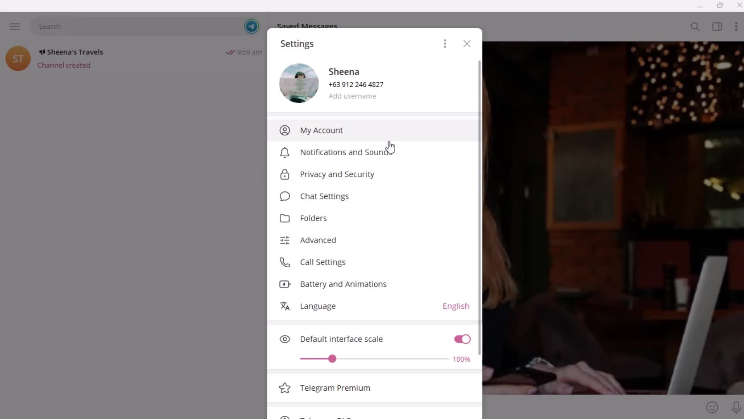The width and height of the screenshot is (744, 419).
Task: Click the Call Settings phone icon
Action: click(x=284, y=262)
